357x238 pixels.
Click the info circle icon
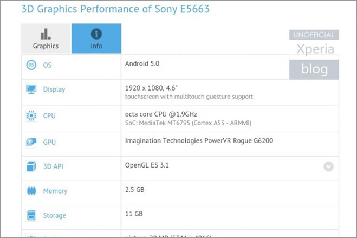(96, 34)
